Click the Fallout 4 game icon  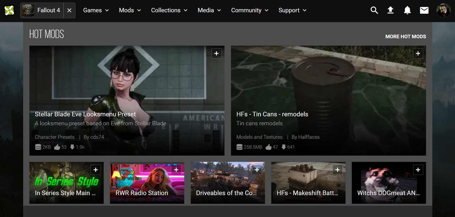coord(28,10)
